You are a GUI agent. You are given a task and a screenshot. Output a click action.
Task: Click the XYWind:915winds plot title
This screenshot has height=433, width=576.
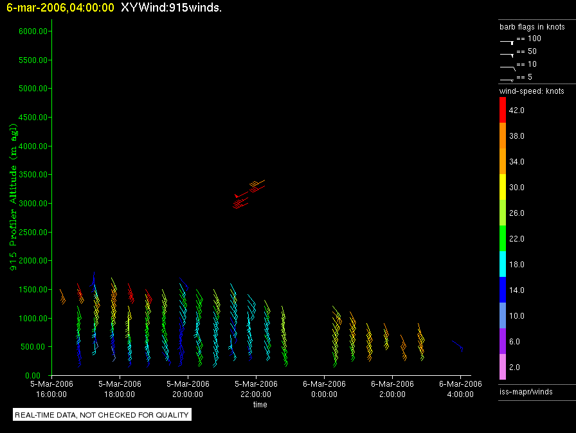point(171,8)
